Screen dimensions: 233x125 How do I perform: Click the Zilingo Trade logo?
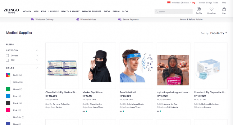pos(11,11)
